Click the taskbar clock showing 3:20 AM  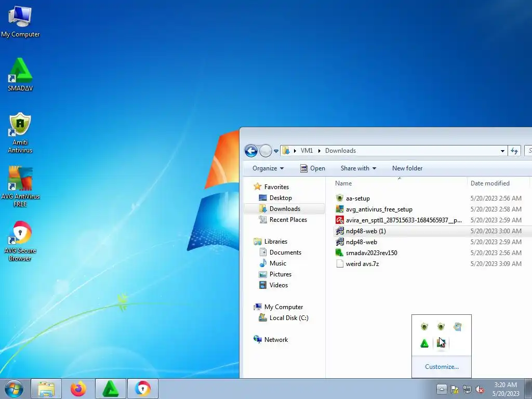coord(506,389)
